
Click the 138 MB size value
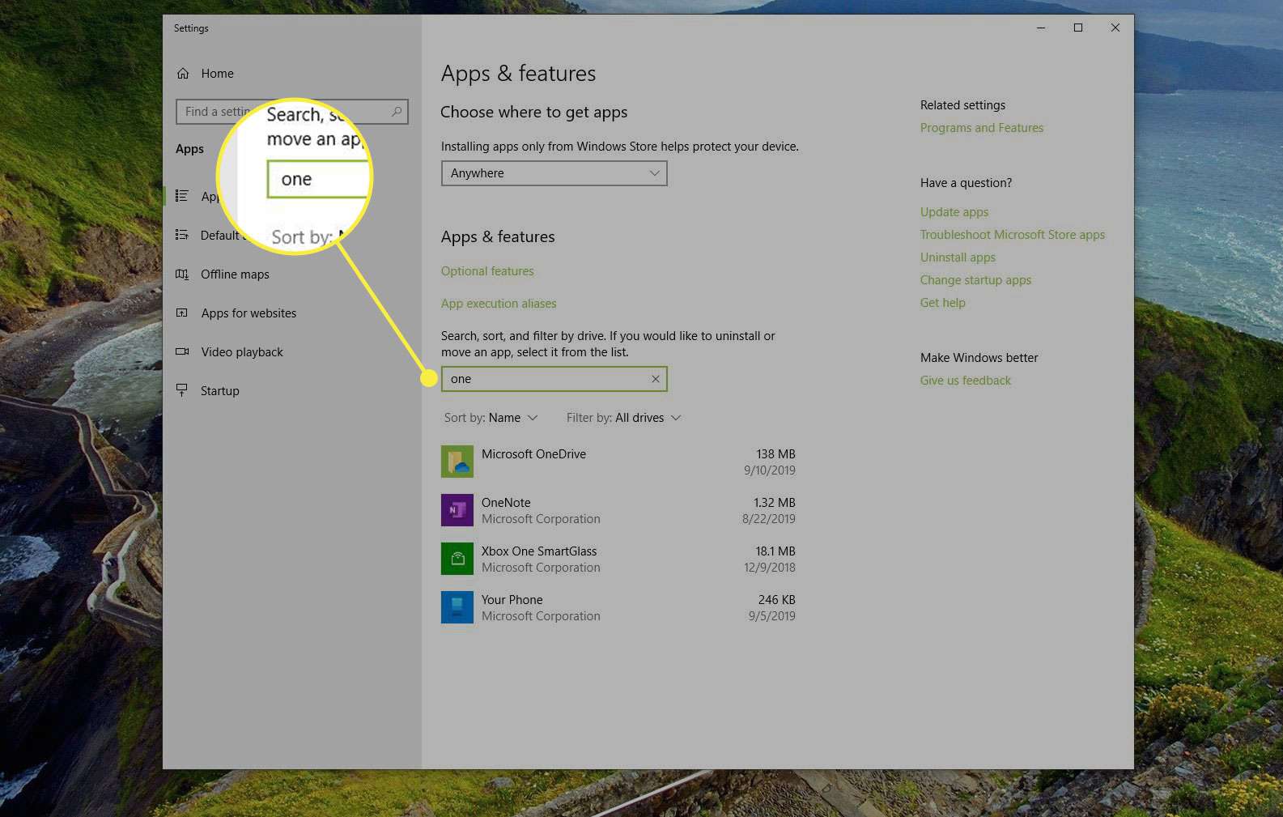tap(775, 454)
